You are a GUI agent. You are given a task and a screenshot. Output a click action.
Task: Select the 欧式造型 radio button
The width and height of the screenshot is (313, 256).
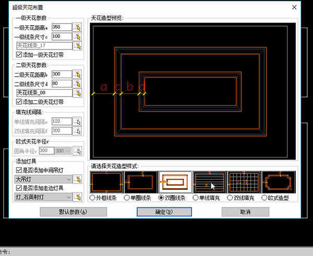264,198
